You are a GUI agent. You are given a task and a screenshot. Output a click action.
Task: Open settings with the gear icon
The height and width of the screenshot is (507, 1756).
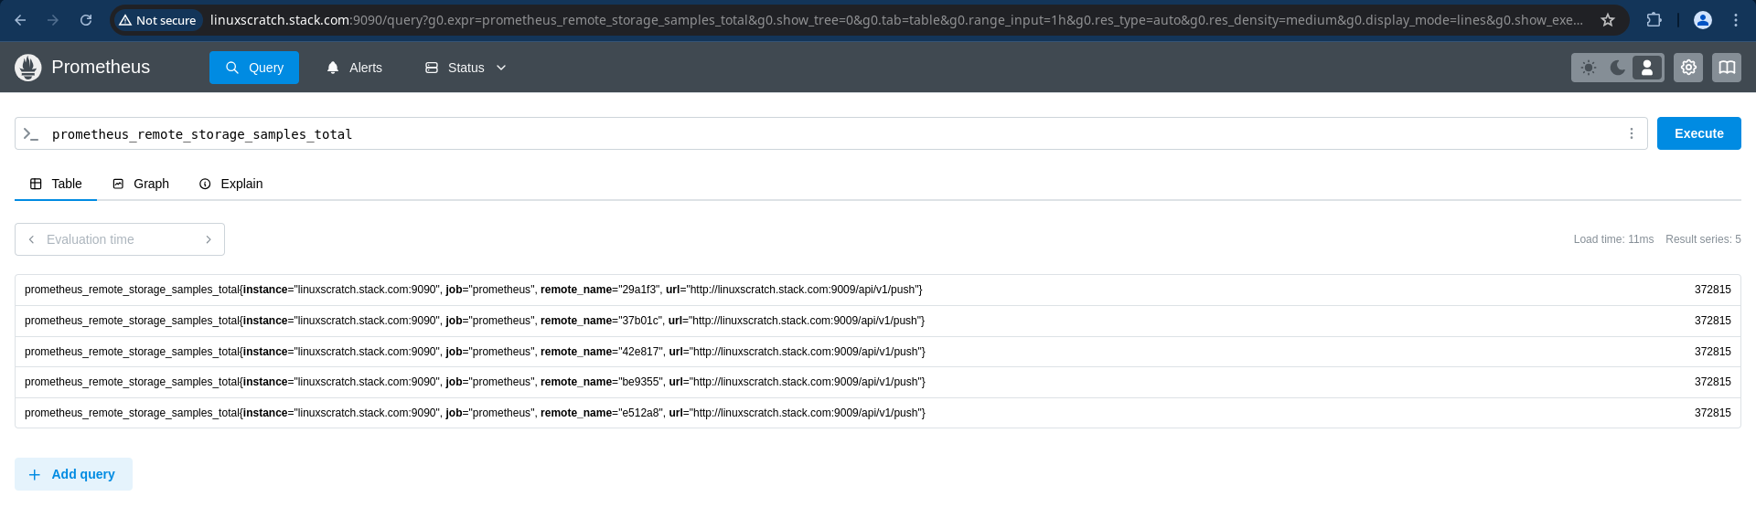pyautogui.click(x=1688, y=68)
